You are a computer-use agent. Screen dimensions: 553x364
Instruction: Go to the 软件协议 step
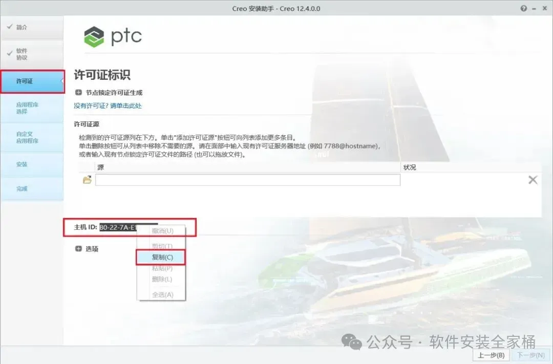(32, 54)
